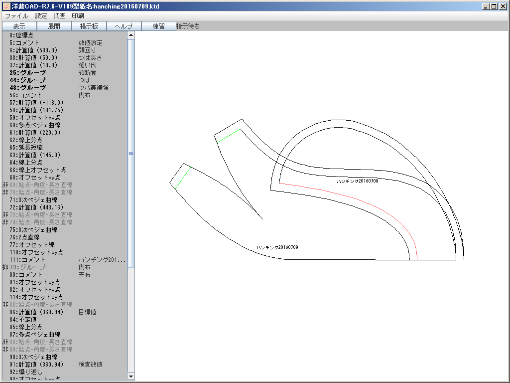Select hidden row 70:始点-角度-長さ直線
510x383 pixels.
click(65, 192)
